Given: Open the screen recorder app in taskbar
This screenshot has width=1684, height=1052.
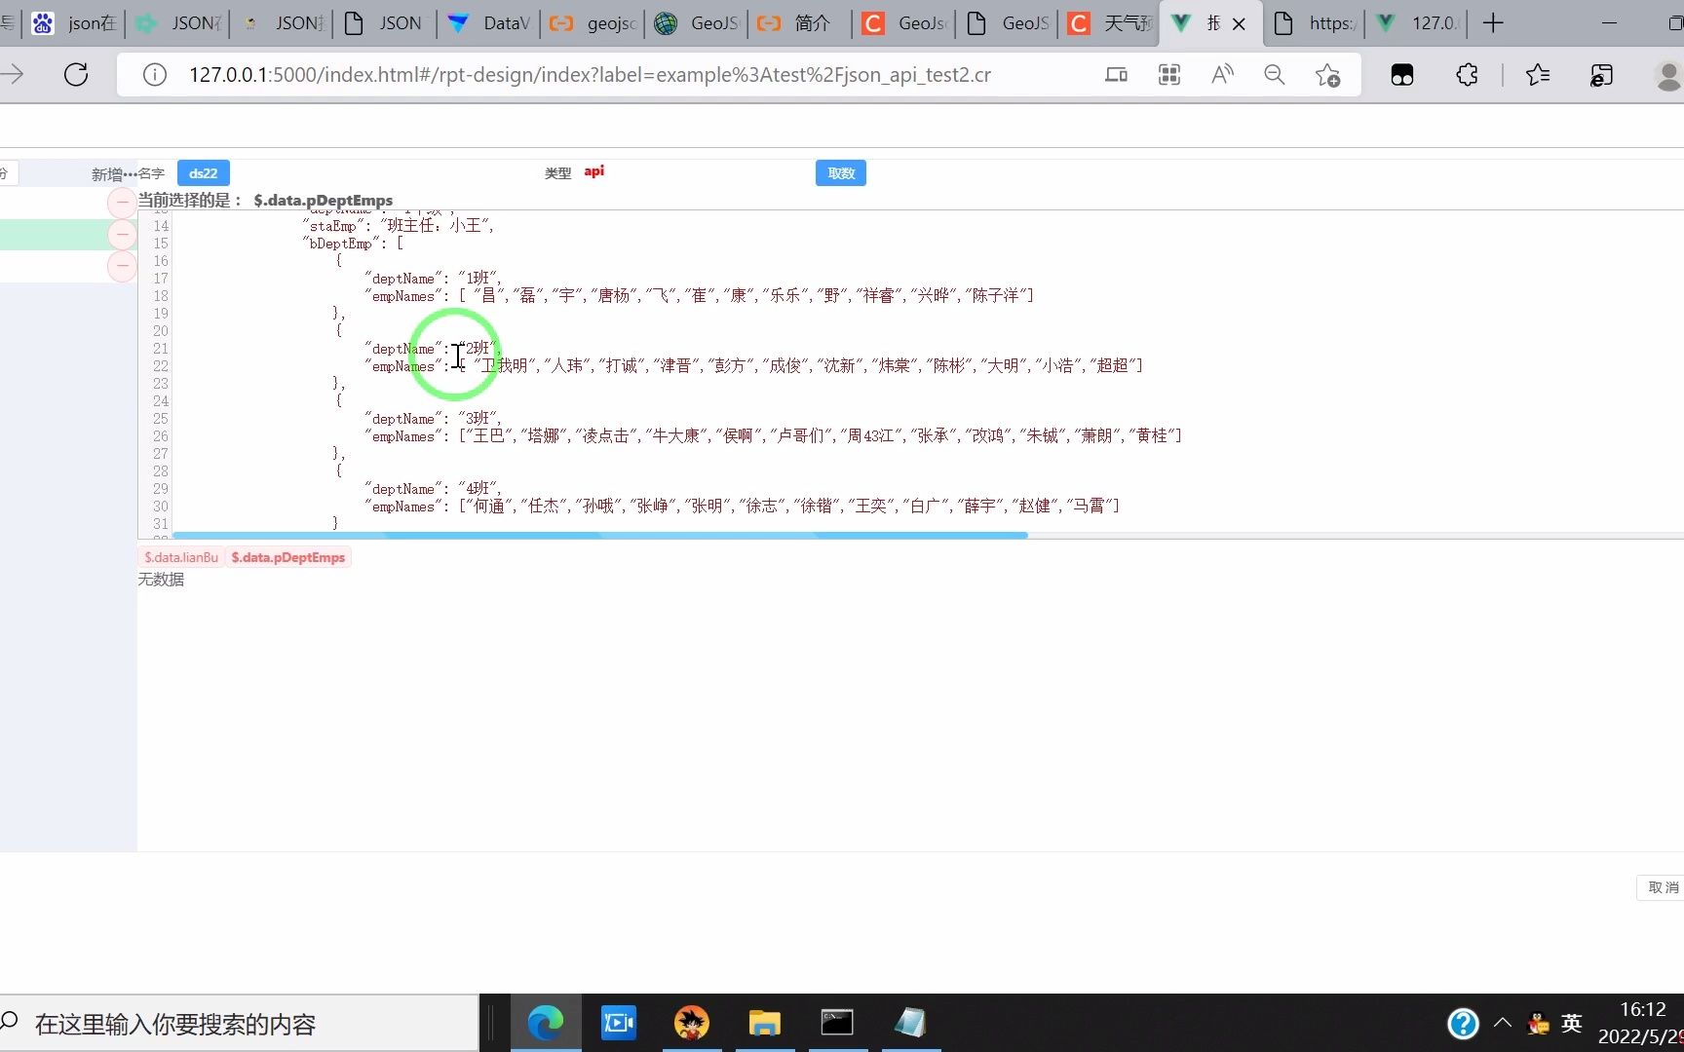Looking at the screenshot, I should [619, 1023].
